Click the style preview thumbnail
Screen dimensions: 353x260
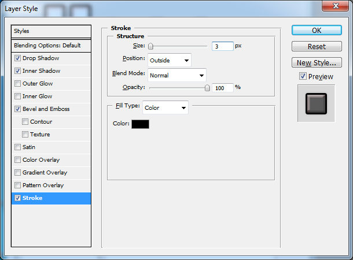pos(316,103)
